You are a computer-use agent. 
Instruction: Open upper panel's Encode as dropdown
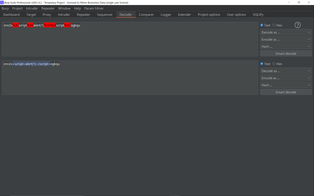pos(286,39)
